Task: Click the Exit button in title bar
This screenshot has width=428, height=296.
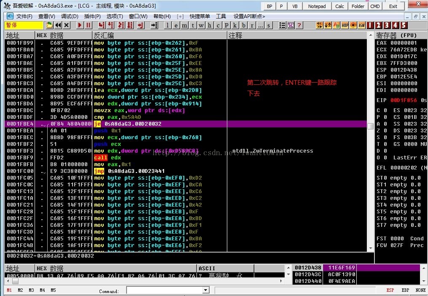Action: [393, 6]
